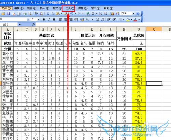The width and height of the screenshot is (171, 140).
Task: Apply the Currency style icon
Action: click(82, 20)
